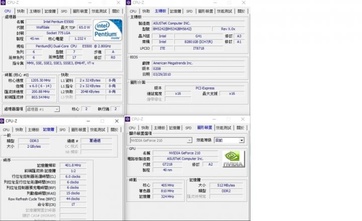Click the DDR3 memory type value
Screen dimensions: 362x221
tap(34, 141)
